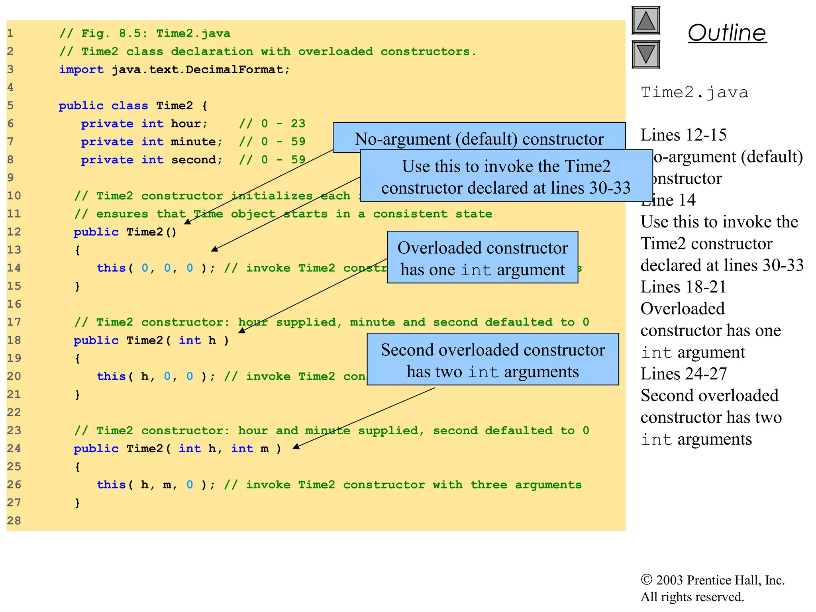Click 'private int second;' declaration
This screenshot has height=612, width=816.
pyautogui.click(x=152, y=160)
